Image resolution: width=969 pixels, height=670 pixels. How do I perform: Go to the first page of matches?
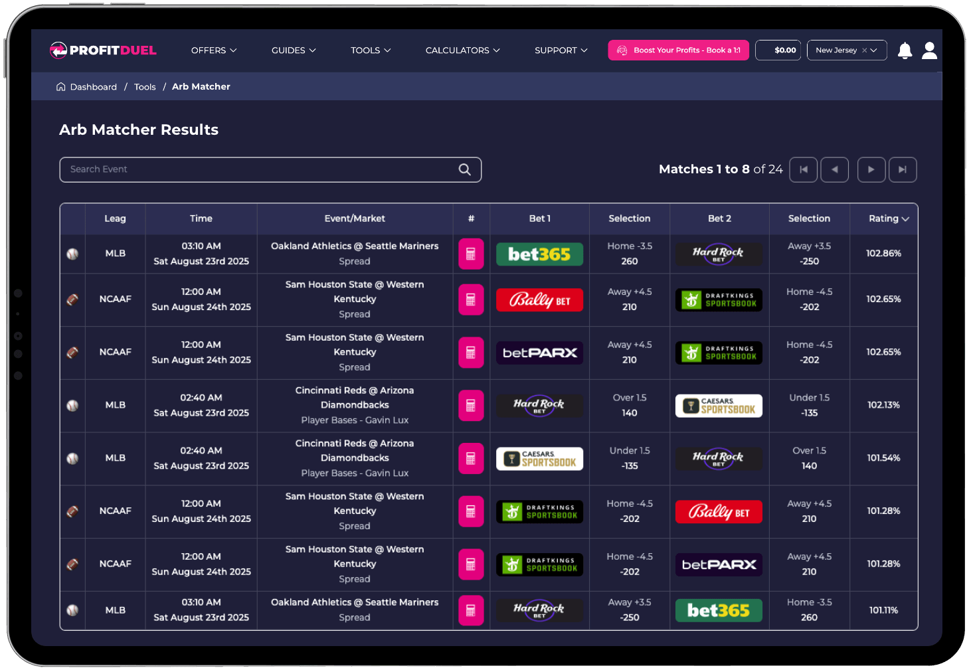click(804, 169)
